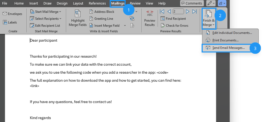Image resolution: width=264 pixels, height=122 pixels.
Task: Click the «link» merge field in the letter
Action: [34, 86]
